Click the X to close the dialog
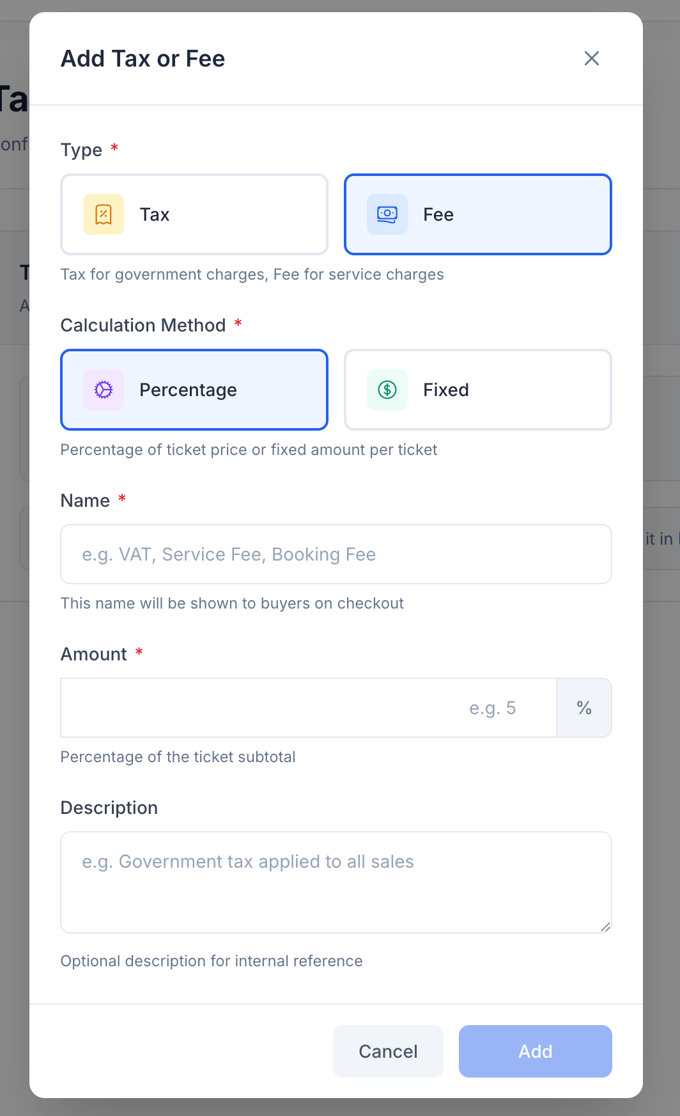The width and height of the screenshot is (680, 1116). click(x=591, y=58)
